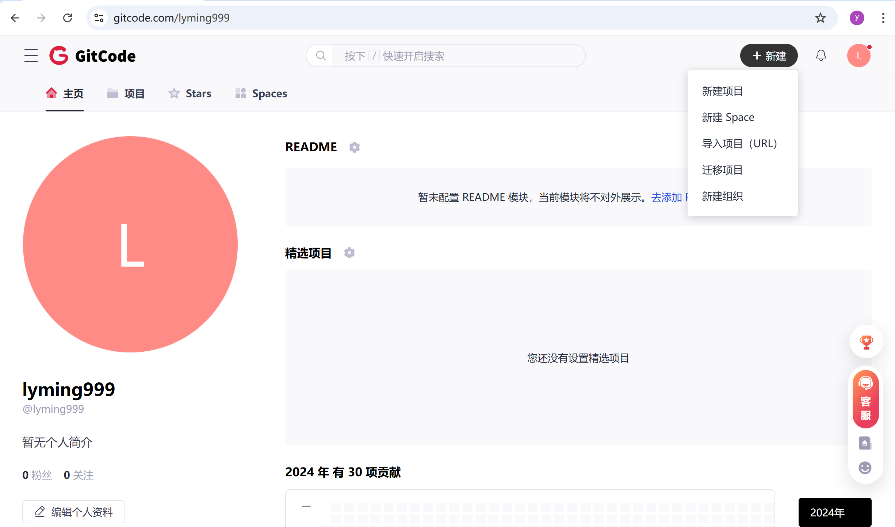Bookmark the page via the star icon
This screenshot has width=895, height=527.
(x=820, y=18)
